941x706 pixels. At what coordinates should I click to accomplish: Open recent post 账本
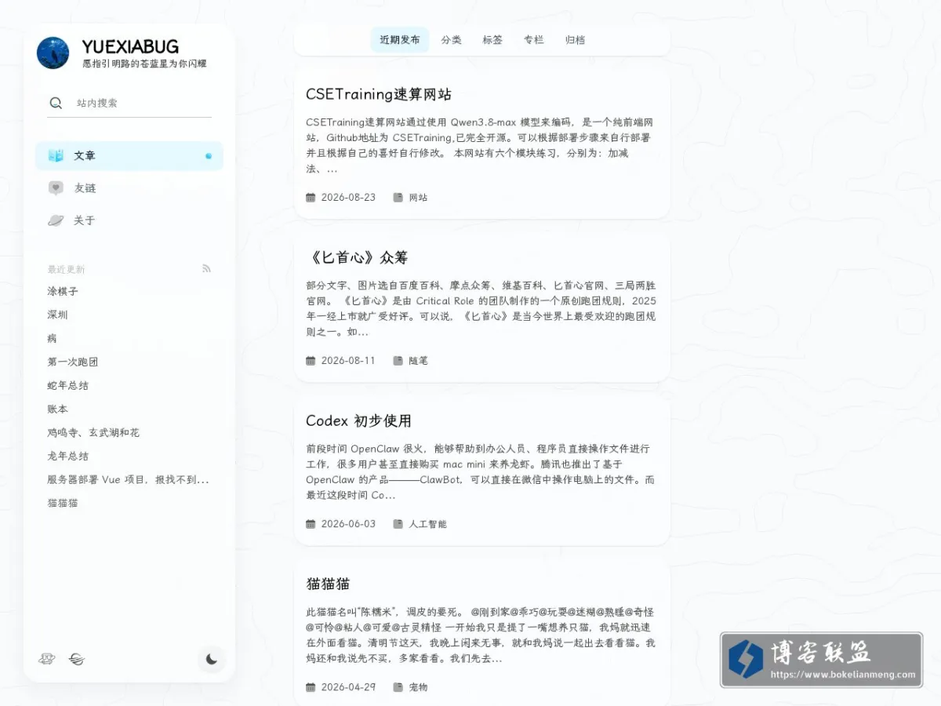pyautogui.click(x=57, y=409)
